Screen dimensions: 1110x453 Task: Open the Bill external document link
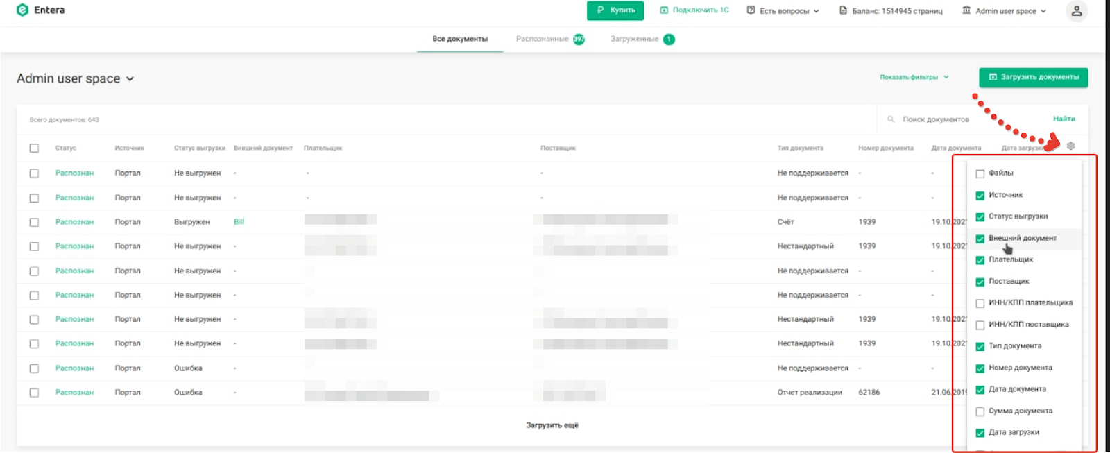(x=239, y=222)
